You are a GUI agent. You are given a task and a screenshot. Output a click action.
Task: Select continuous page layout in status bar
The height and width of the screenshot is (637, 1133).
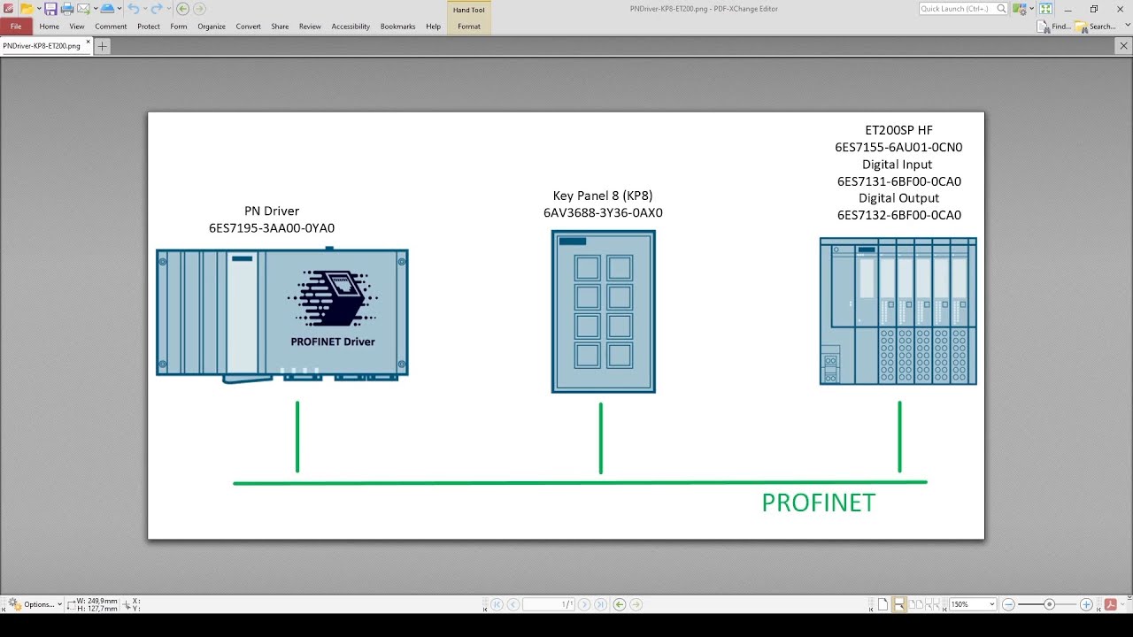point(899,604)
